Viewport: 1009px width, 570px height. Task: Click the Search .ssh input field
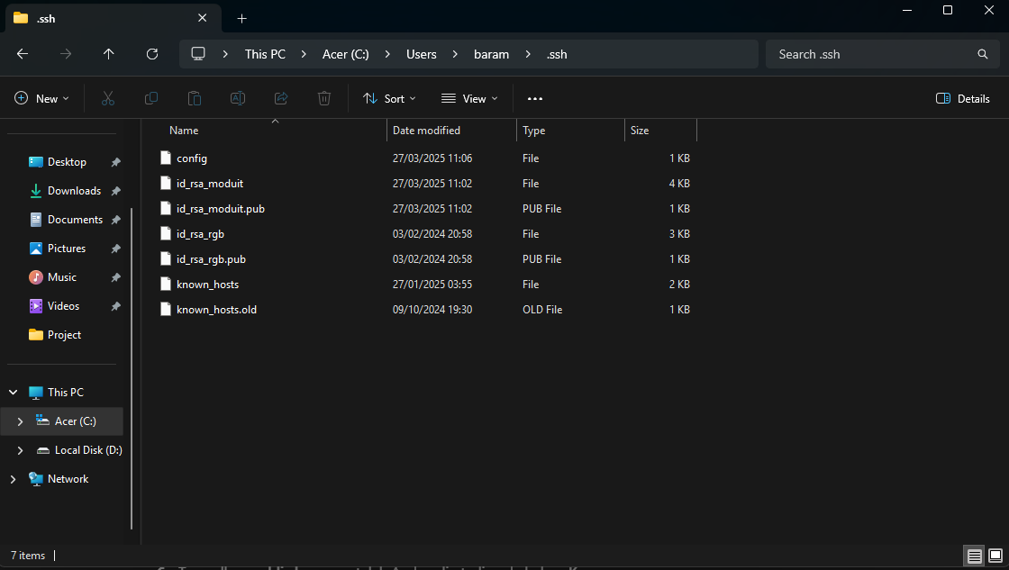pyautogui.click(x=869, y=54)
